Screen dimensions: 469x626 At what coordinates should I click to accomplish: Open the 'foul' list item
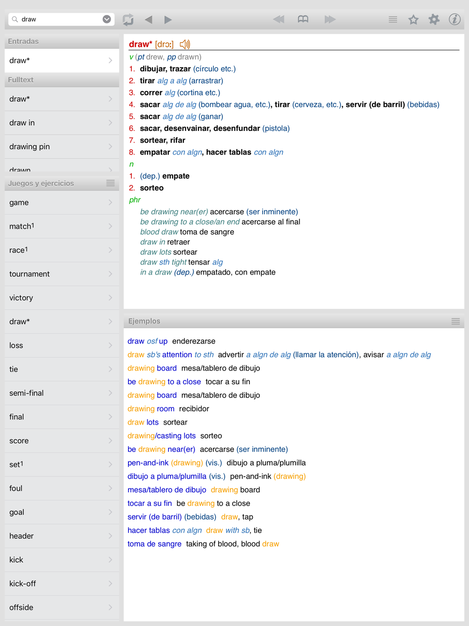[x=62, y=489]
